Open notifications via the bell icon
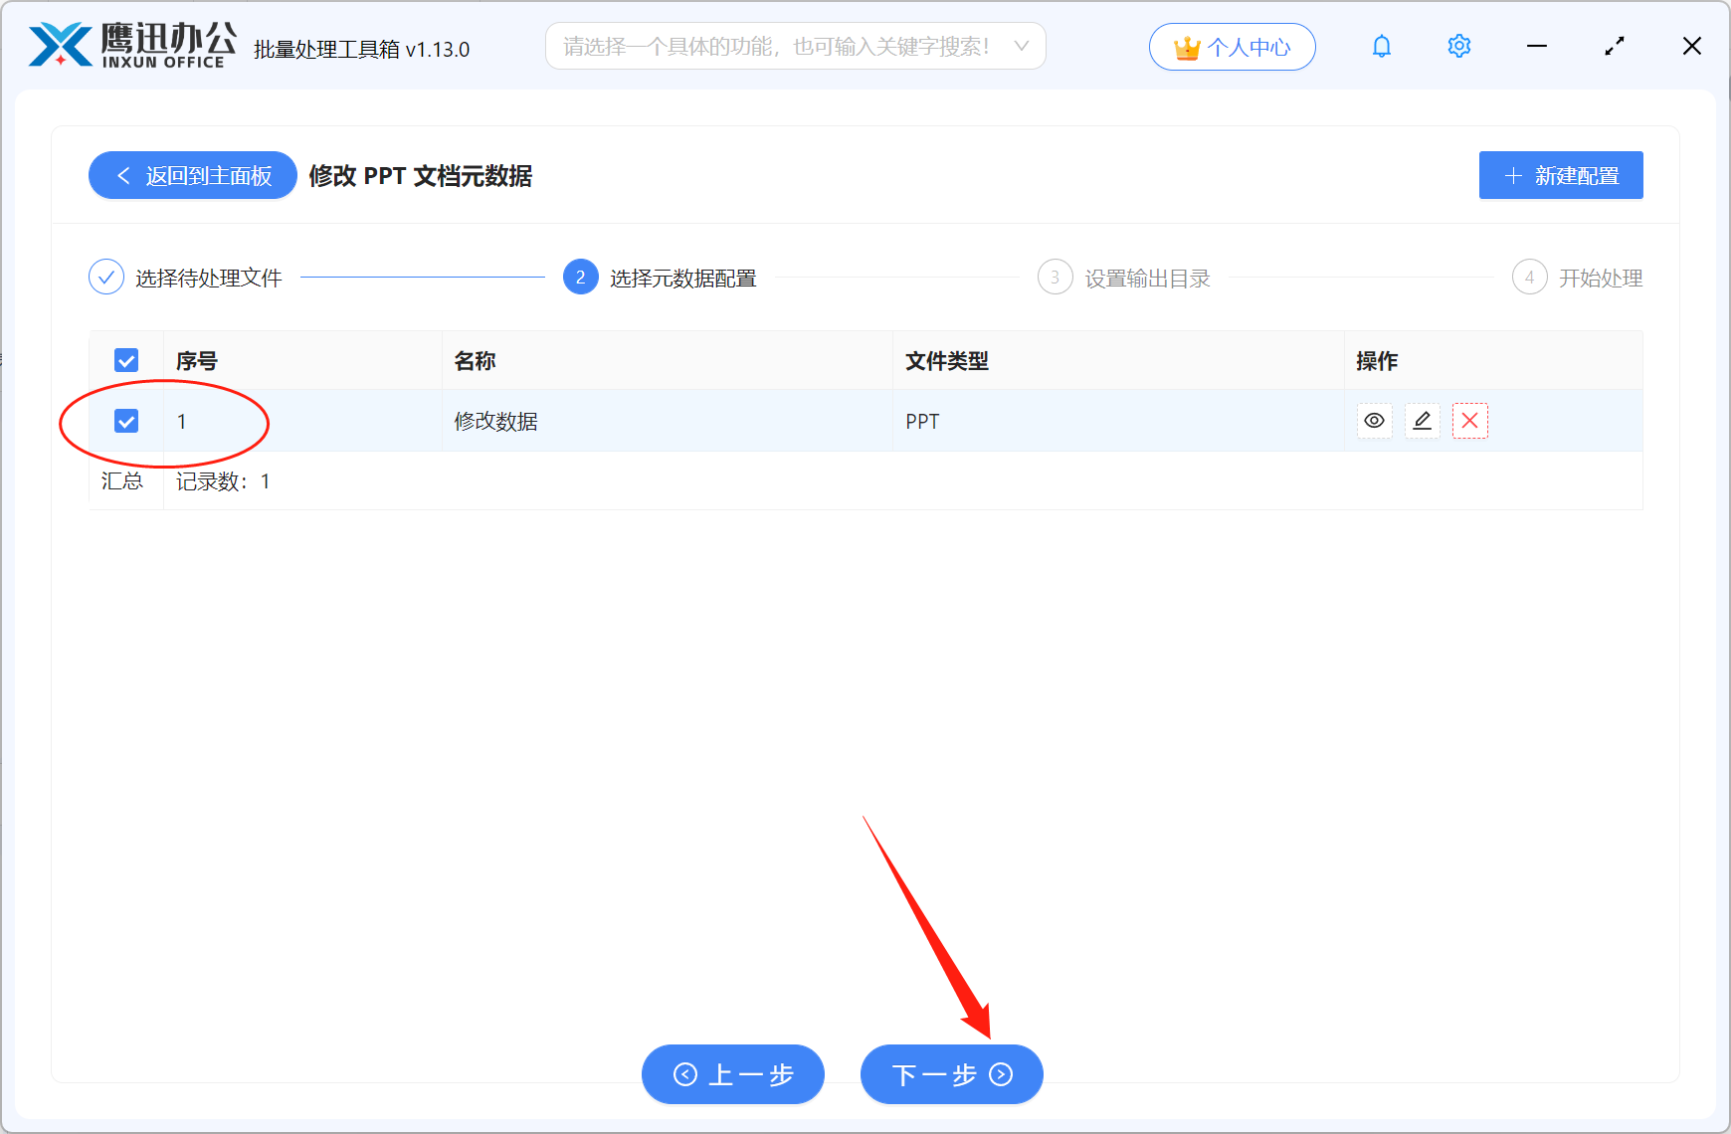Screen dimensions: 1731x1134 pyautogui.click(x=1381, y=46)
